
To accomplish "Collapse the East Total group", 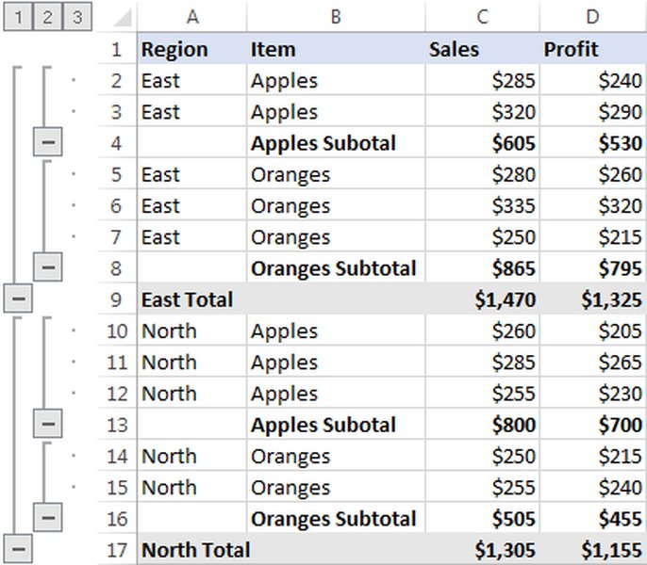I will coord(18,299).
